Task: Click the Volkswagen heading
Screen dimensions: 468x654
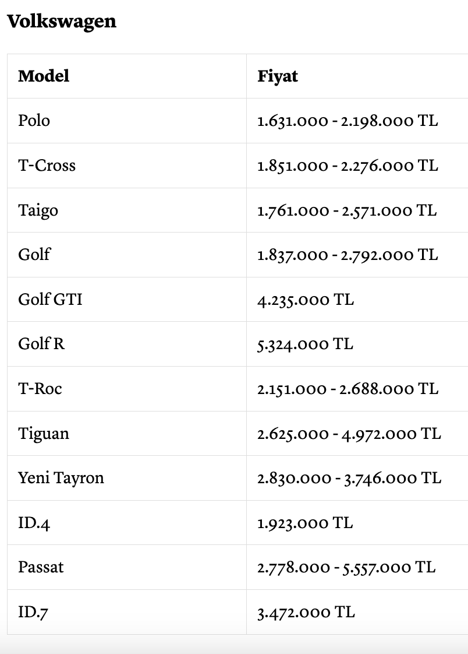Action: pyautogui.click(x=62, y=21)
